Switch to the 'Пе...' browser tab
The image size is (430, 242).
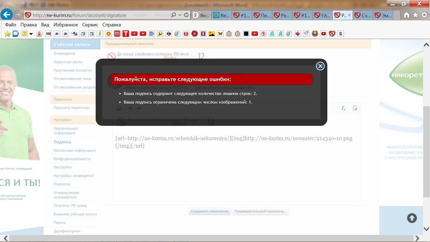(x=262, y=15)
